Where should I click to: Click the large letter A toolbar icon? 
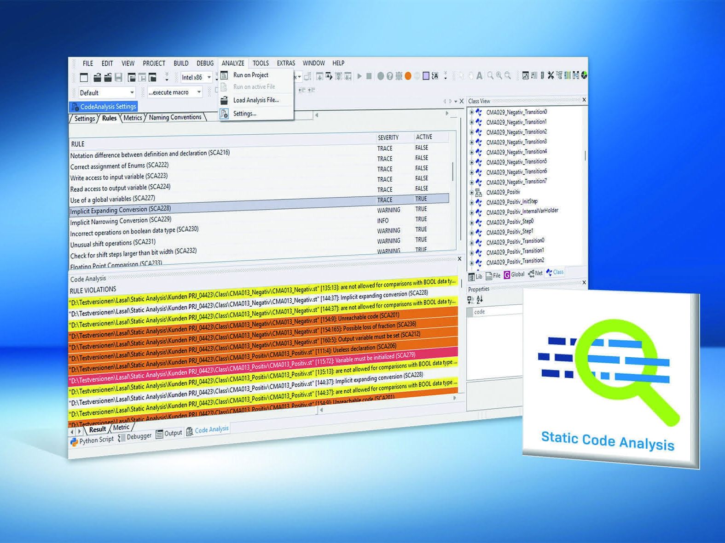coord(479,76)
